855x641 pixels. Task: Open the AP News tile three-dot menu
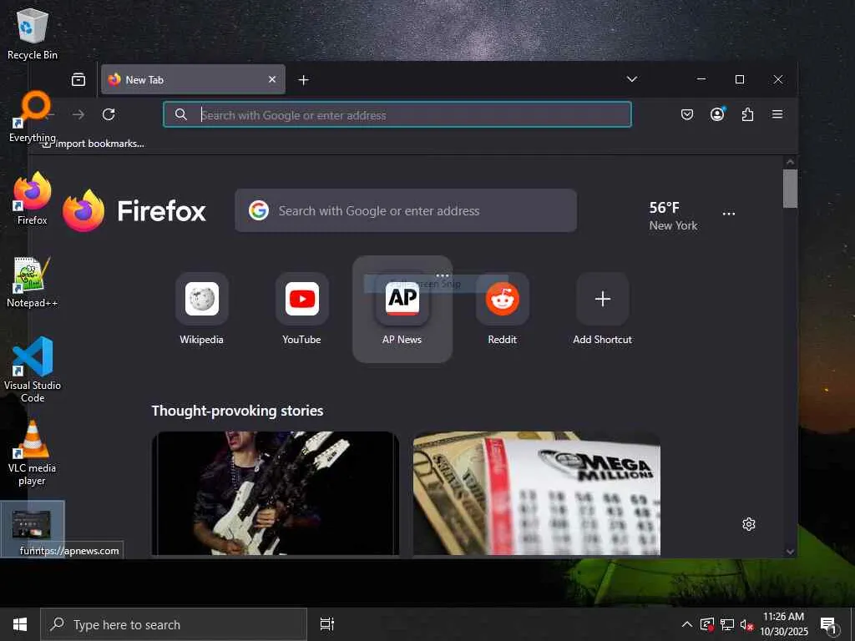click(x=443, y=275)
